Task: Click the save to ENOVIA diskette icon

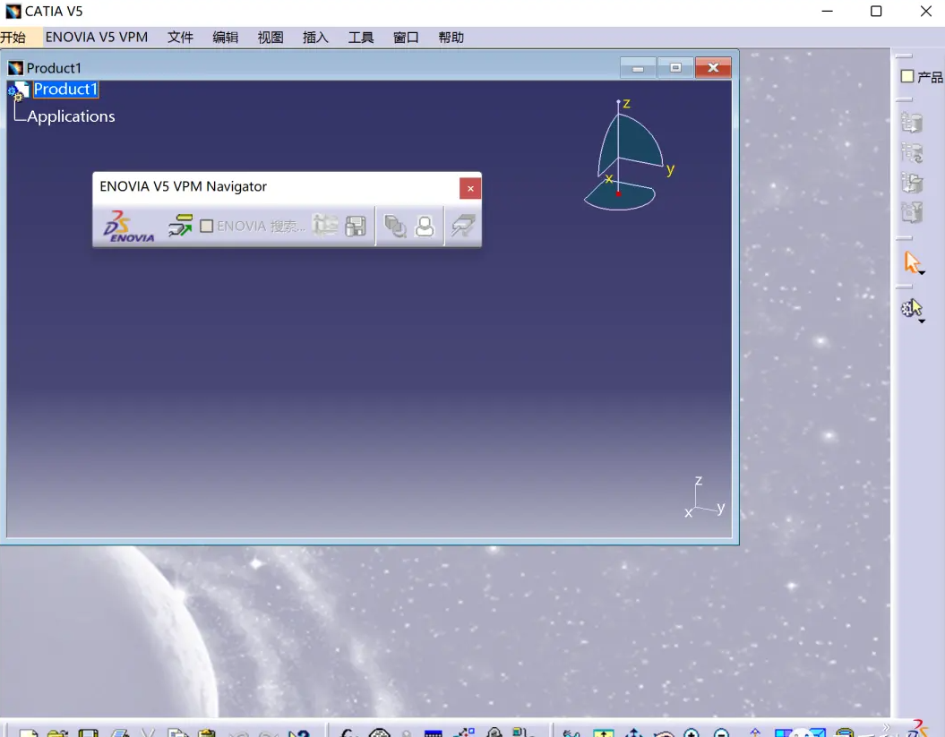Action: point(355,226)
